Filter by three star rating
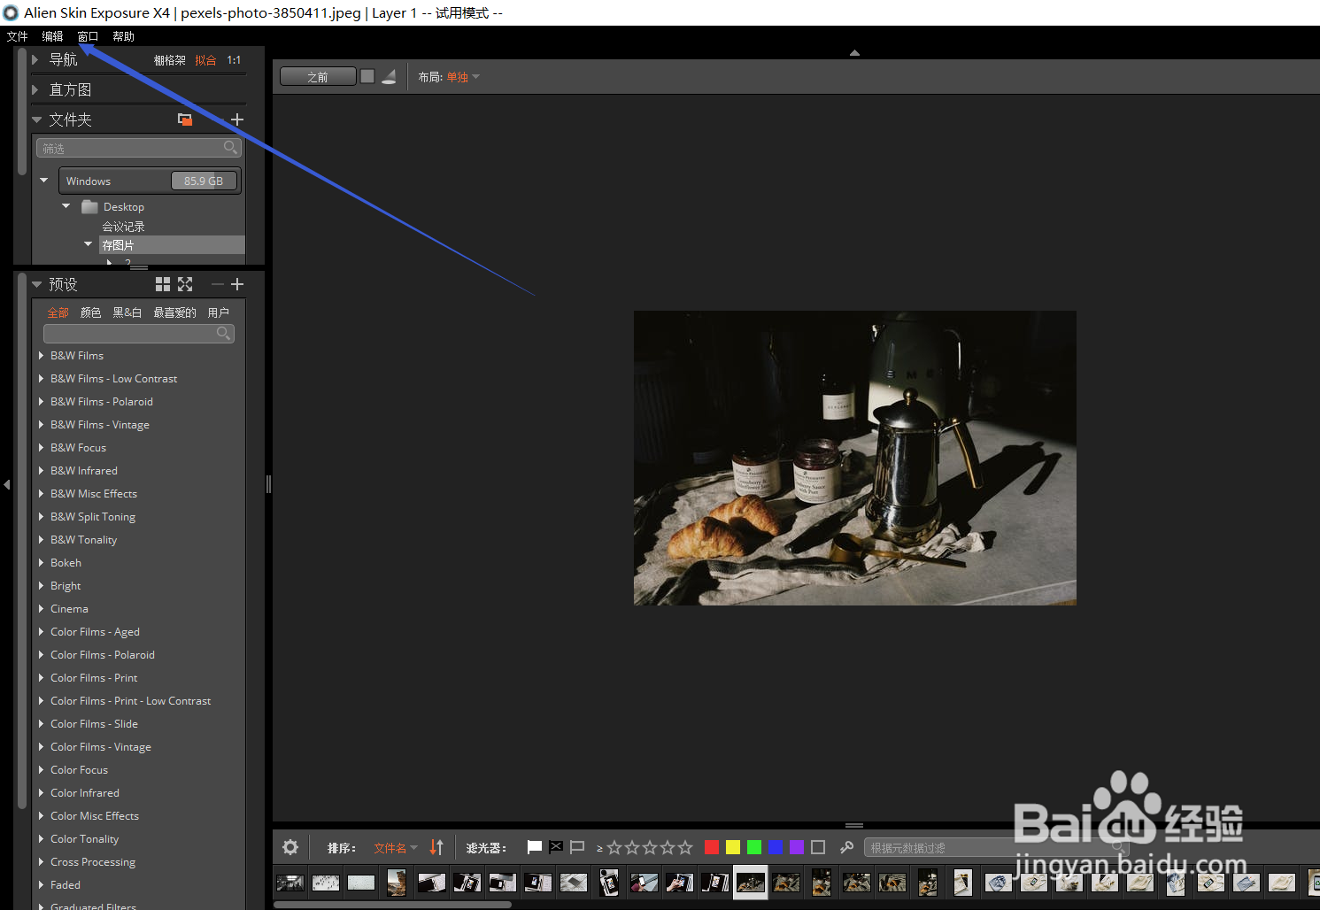 (650, 847)
